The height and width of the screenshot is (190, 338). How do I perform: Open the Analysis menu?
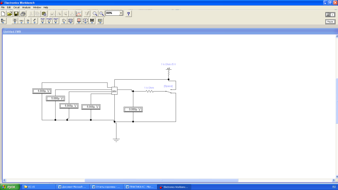(26, 7)
